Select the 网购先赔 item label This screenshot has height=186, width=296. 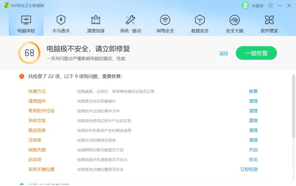point(37,150)
